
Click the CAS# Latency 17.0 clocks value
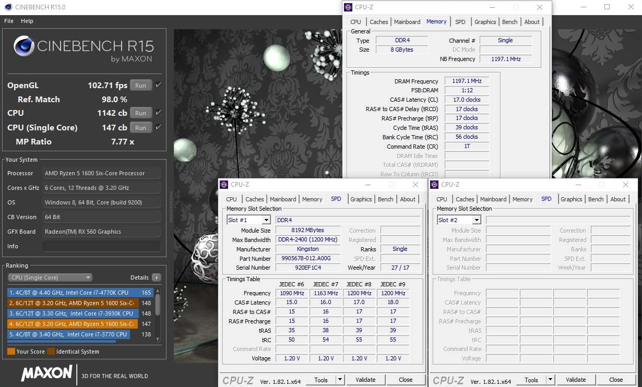point(467,100)
